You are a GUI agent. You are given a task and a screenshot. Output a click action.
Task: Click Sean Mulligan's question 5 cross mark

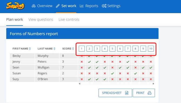coord(112,68)
